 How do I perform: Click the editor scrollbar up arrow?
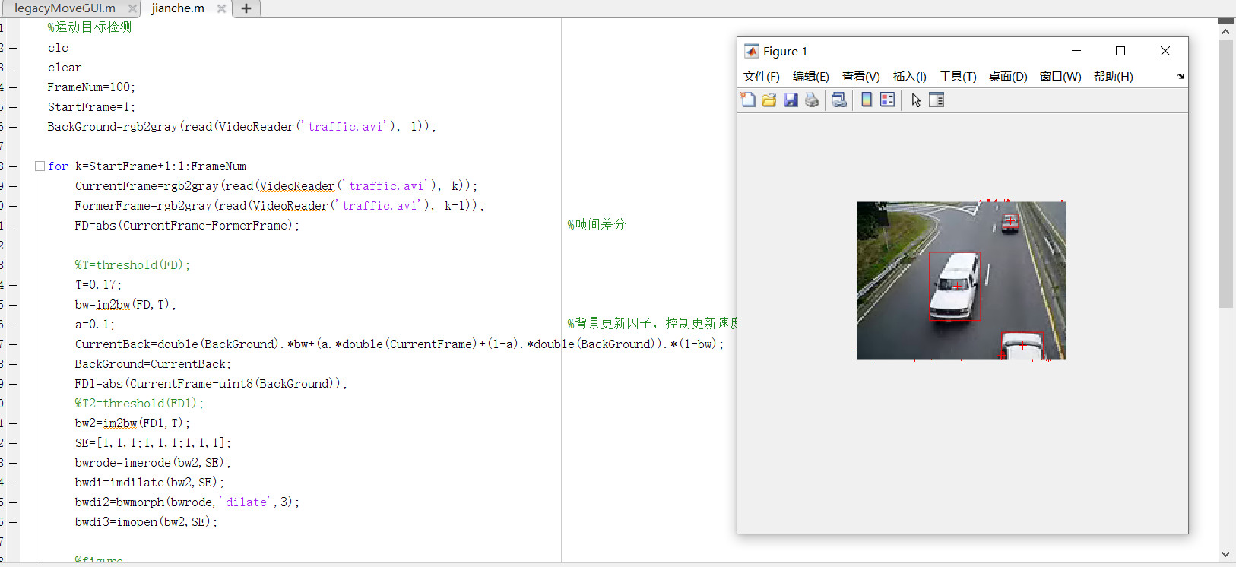click(x=1225, y=32)
